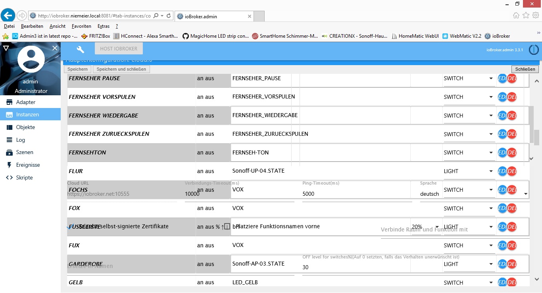
Task: Open the Favoriten browser menu
Action: tap(81, 26)
